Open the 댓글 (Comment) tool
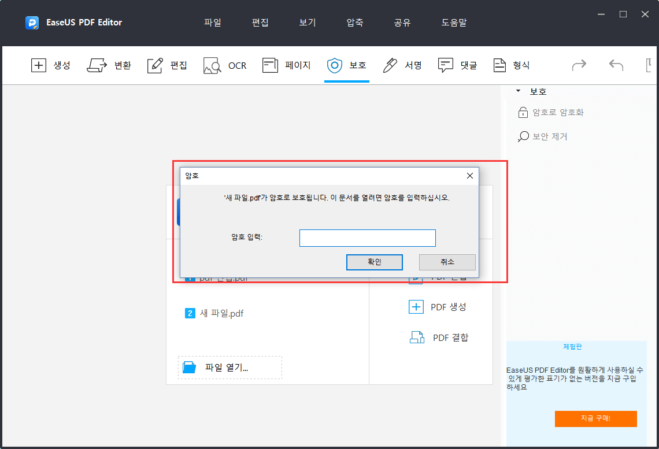The height and width of the screenshot is (449, 659). point(457,65)
